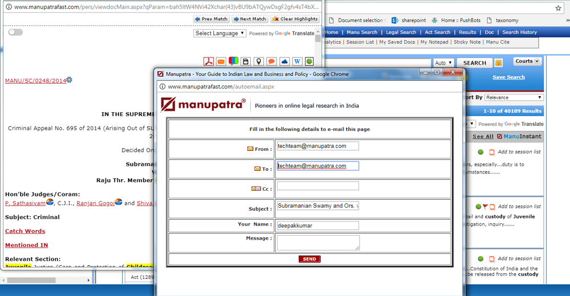The image size is (570, 296).
Task: Click Manupatra logo in email popup
Action: [x=203, y=105]
